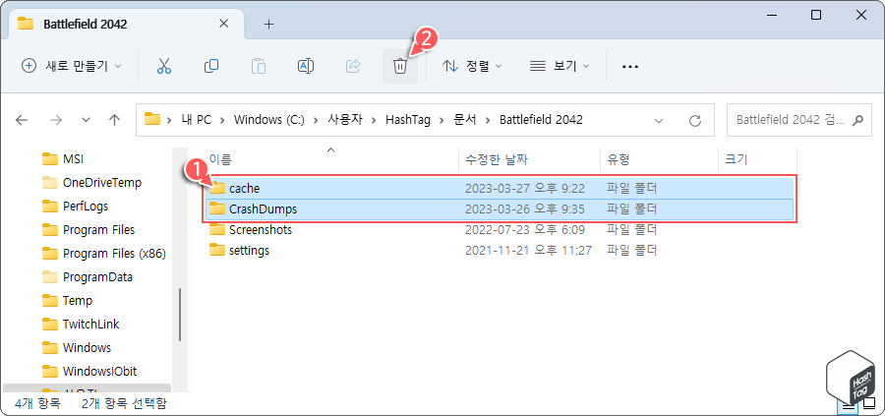The width and height of the screenshot is (885, 416).
Task: Open the 새로 만들기 menu
Action: [x=71, y=66]
